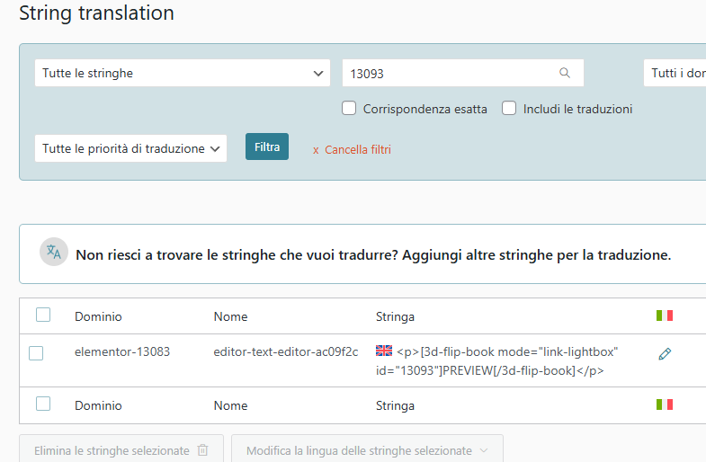Open the Tutte le stringhe dropdown
706x462 pixels.
183,74
